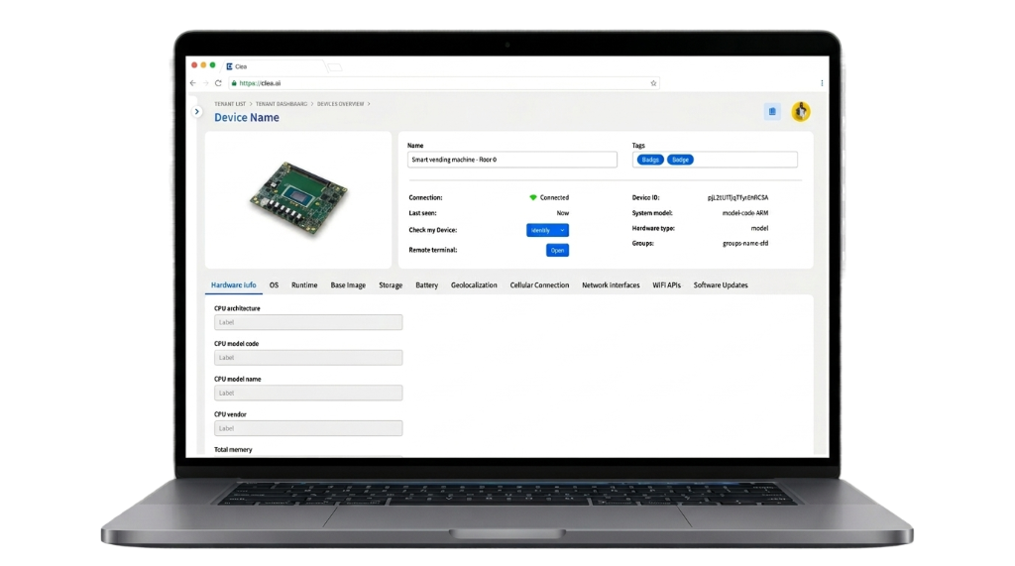
Task: Expand the sidebar with the chevron arrow
Action: click(196, 112)
